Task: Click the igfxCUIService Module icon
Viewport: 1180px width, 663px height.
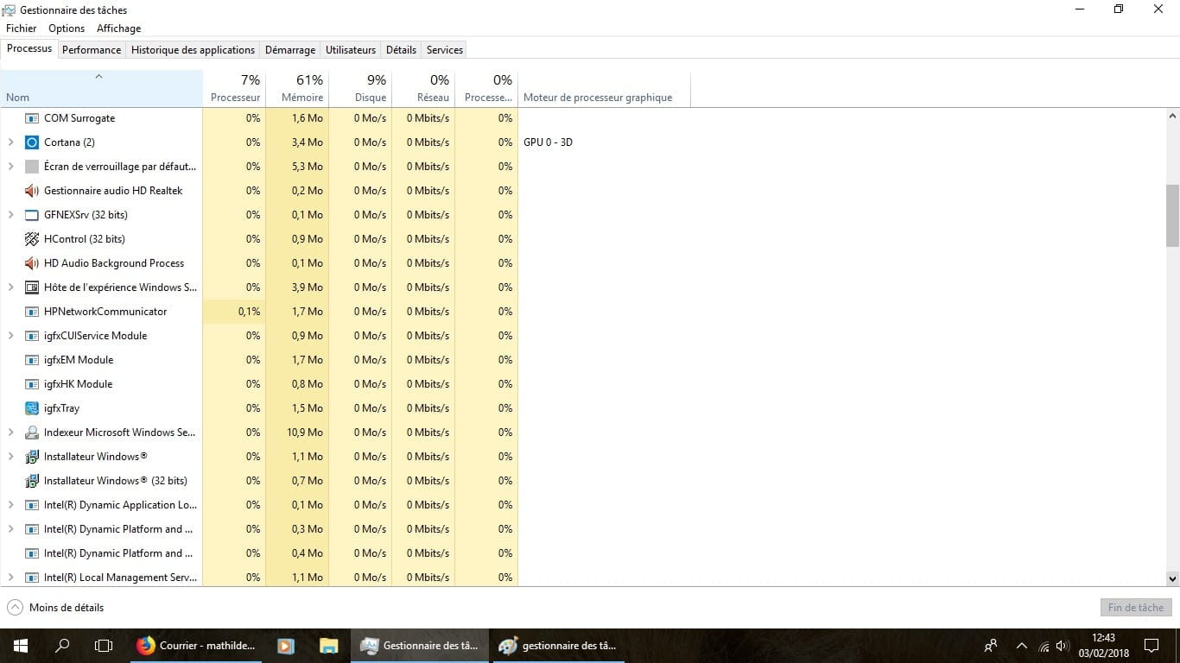Action: (32, 336)
